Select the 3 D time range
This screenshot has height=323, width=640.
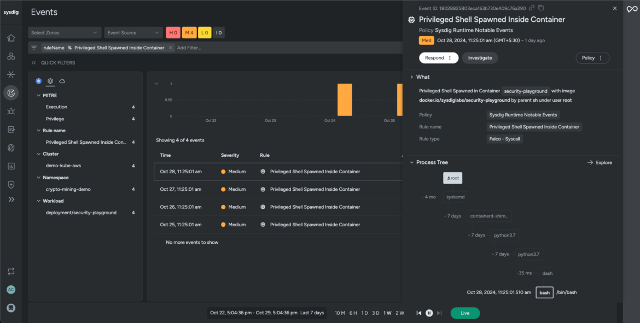(375, 313)
